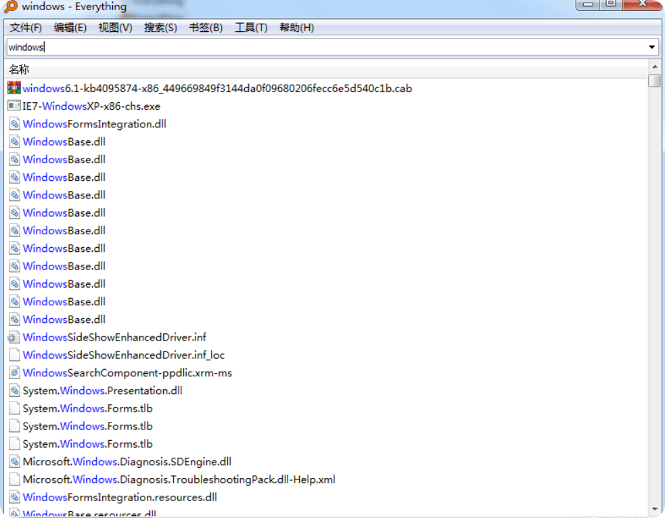Click the scrollbar down arrow
The width and height of the screenshot is (665, 518).
[x=655, y=509]
